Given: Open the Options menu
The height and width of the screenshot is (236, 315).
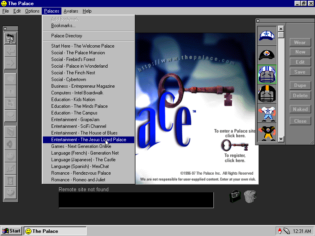Looking at the screenshot, I should pyautogui.click(x=32, y=11).
